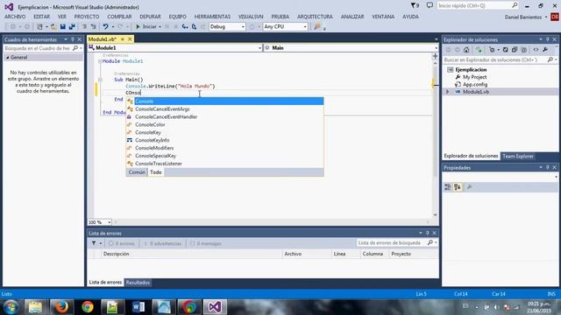Click the Daniel Barrientos account name
The image size is (561, 315).
pos(523,17)
